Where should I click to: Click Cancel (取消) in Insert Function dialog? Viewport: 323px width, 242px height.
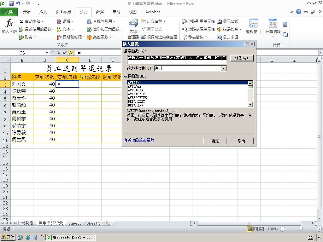pos(241,141)
